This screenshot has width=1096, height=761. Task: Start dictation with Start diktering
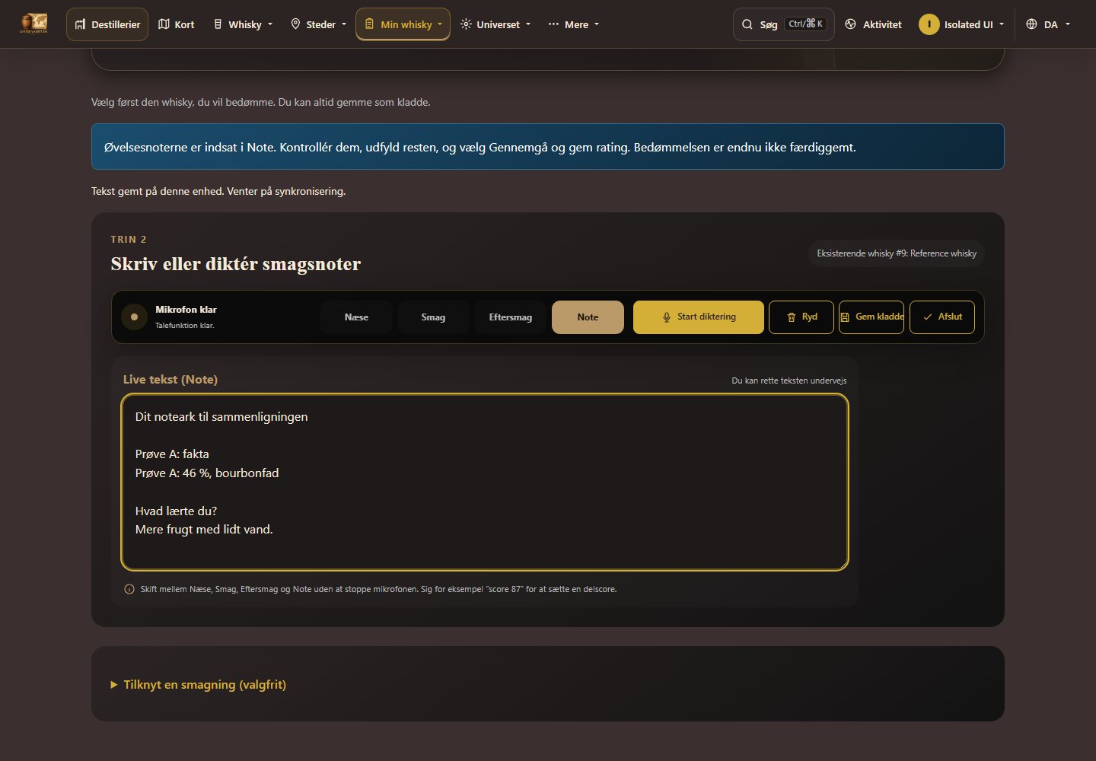coord(699,317)
